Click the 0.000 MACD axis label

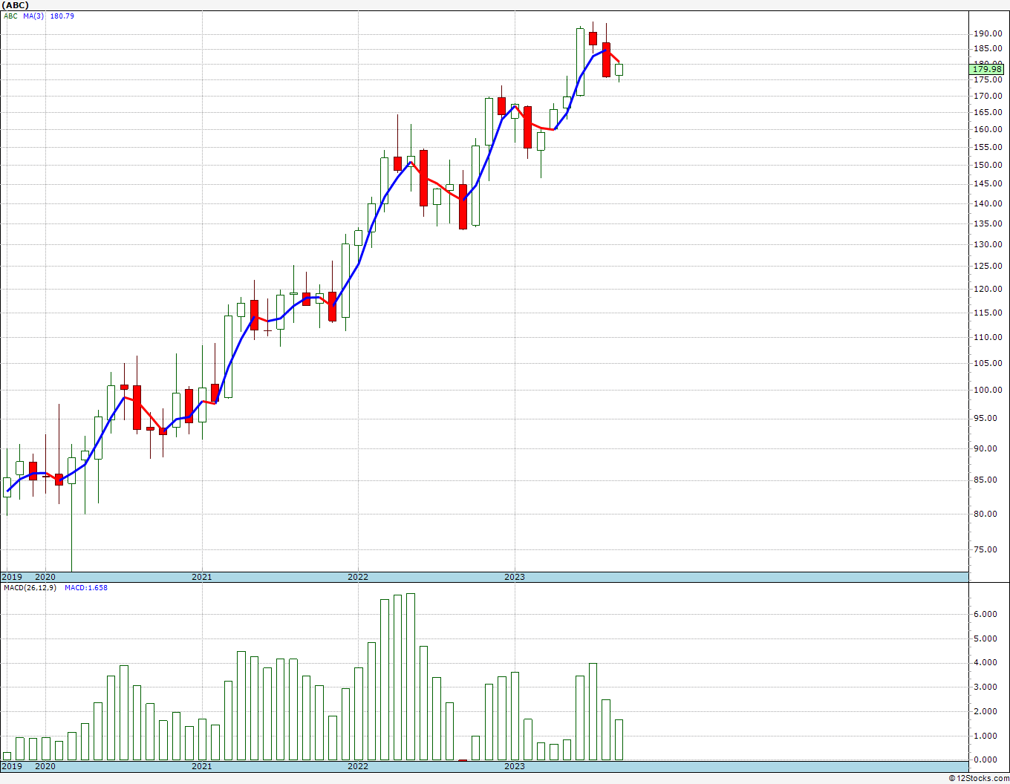pyautogui.click(x=985, y=760)
